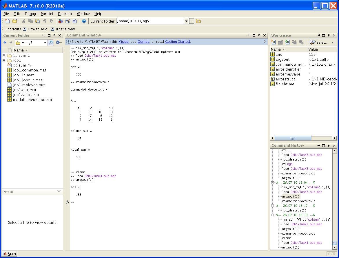This screenshot has height=258, width=339.
Task: Click the Redo arrow icon
Action: tap(52, 21)
